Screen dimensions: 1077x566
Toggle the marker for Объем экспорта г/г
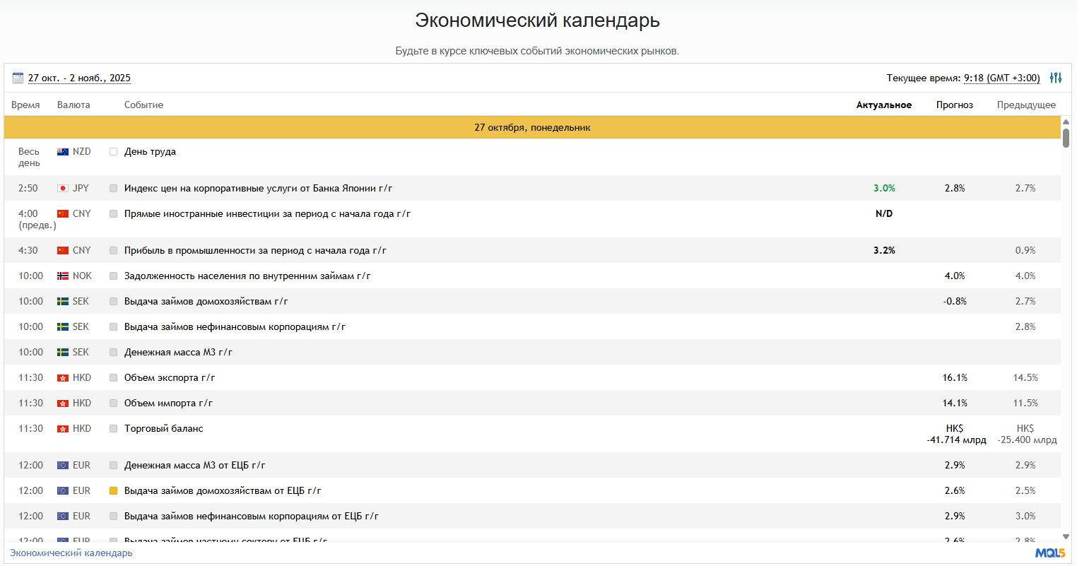[x=113, y=378]
